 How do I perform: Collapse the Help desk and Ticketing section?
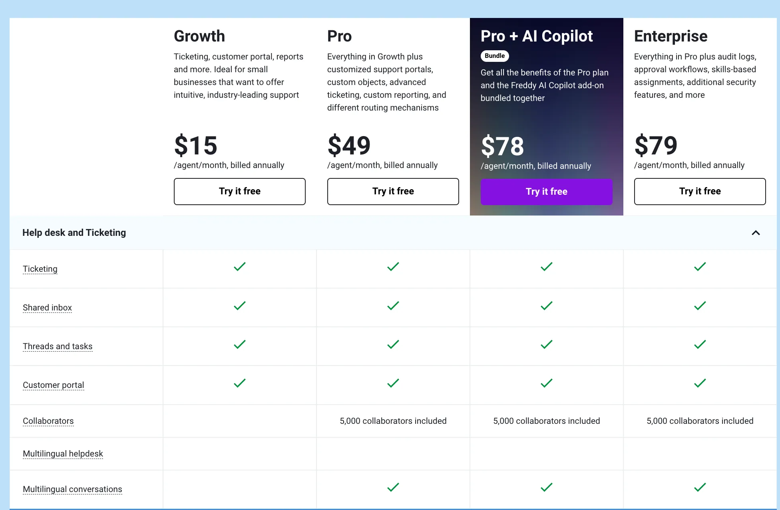coord(756,233)
